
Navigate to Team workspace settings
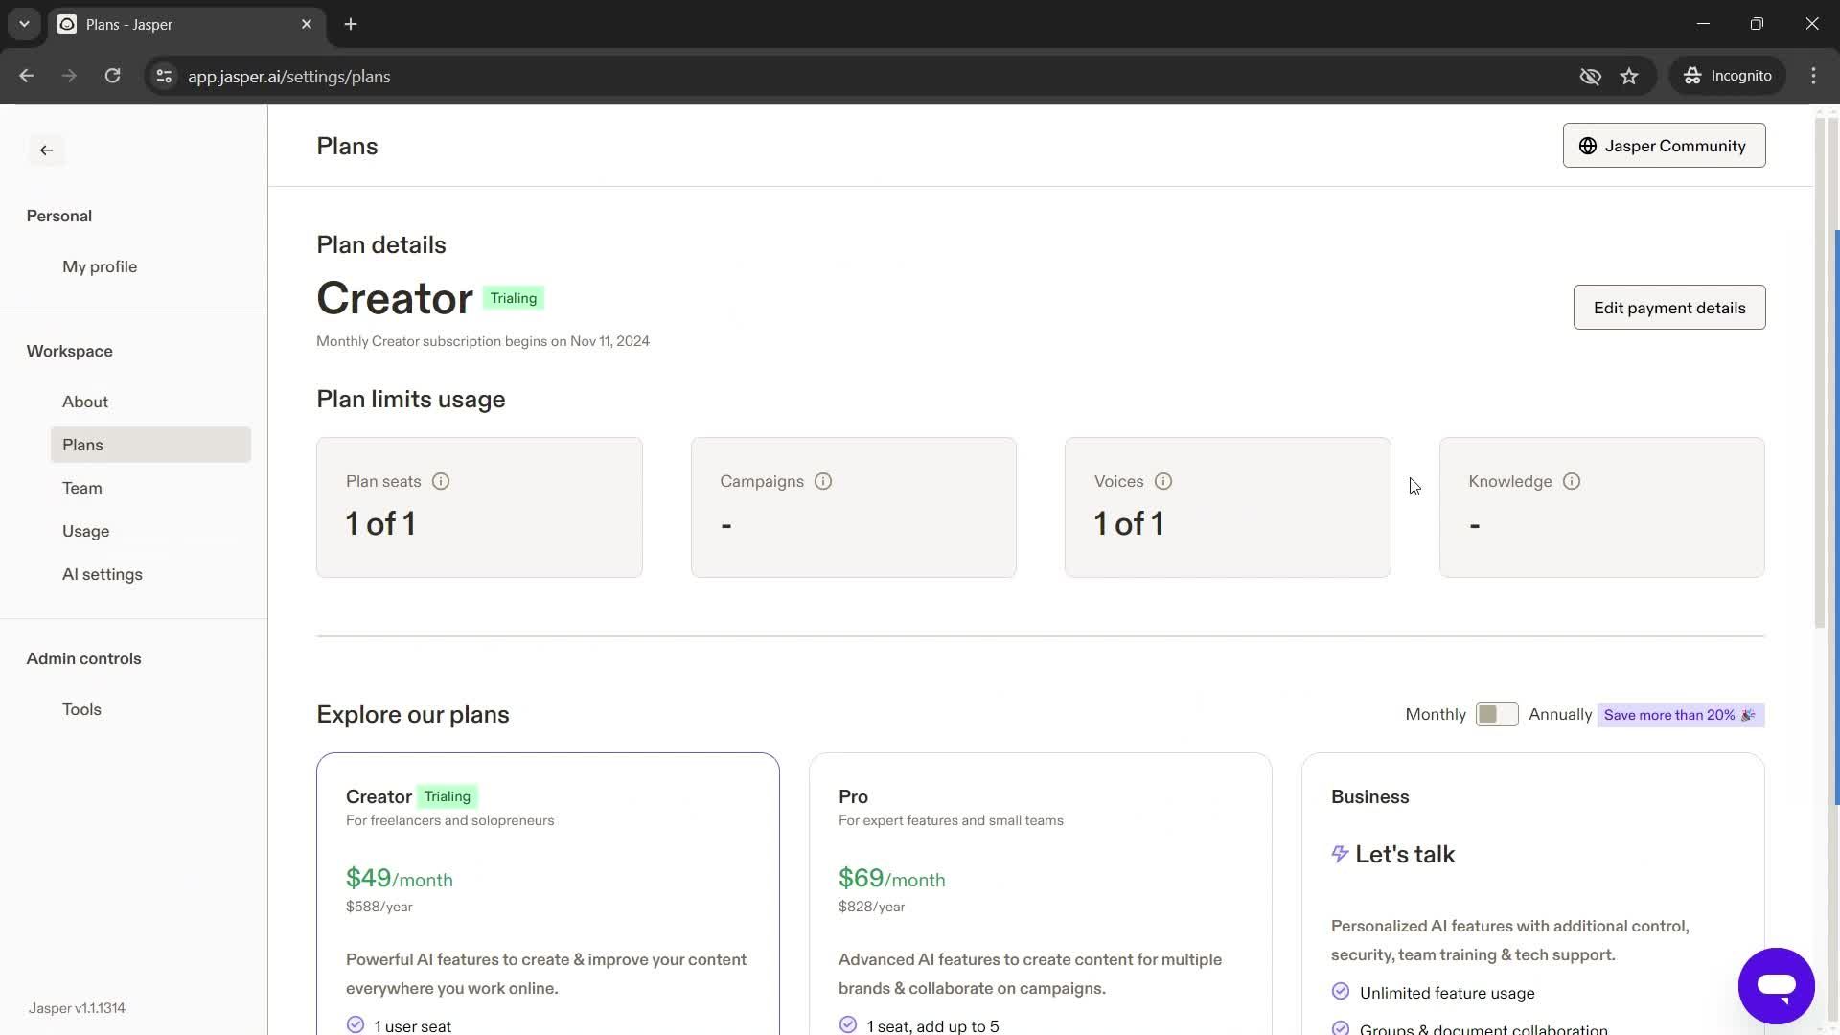(82, 488)
